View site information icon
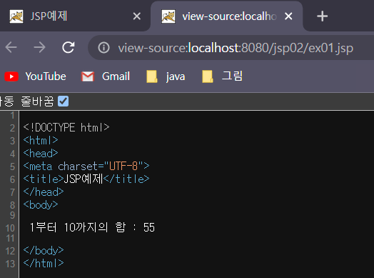Screen dimensions: 374x278 pos(103,48)
